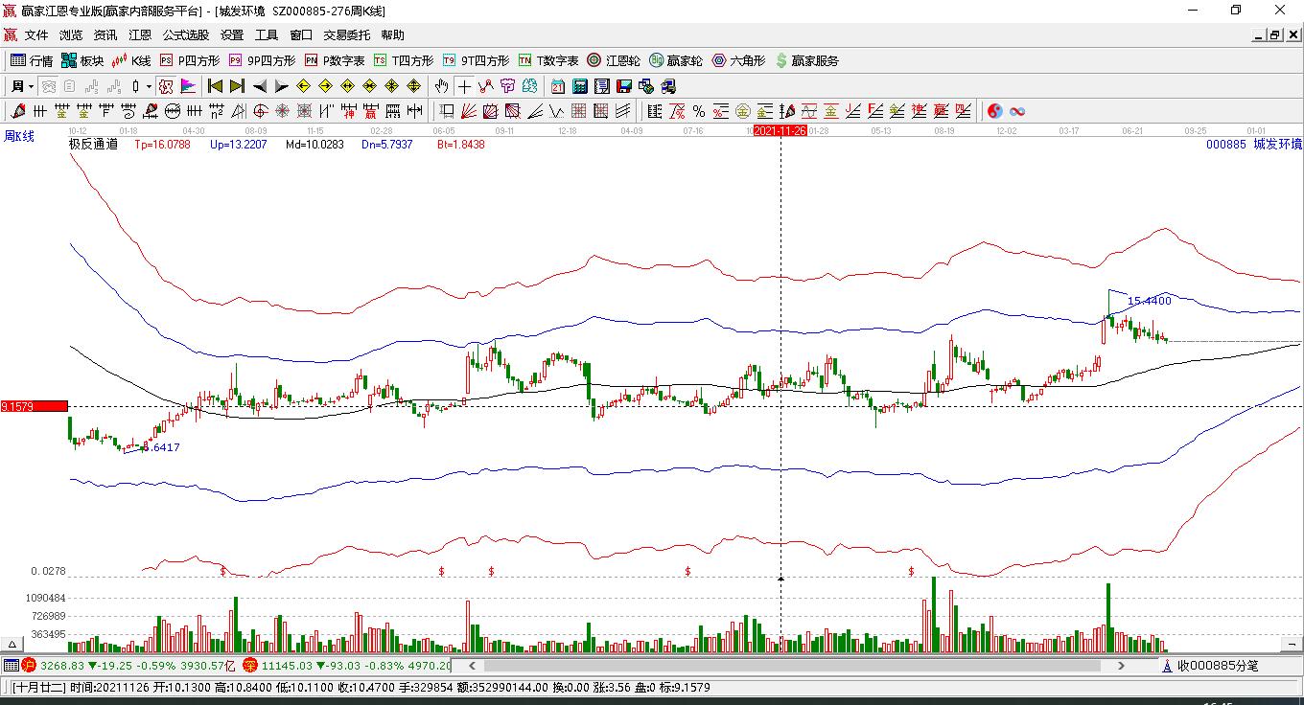Click the yellow diamond left-arrow icon
The height and width of the screenshot is (705, 1304).
pos(303,86)
